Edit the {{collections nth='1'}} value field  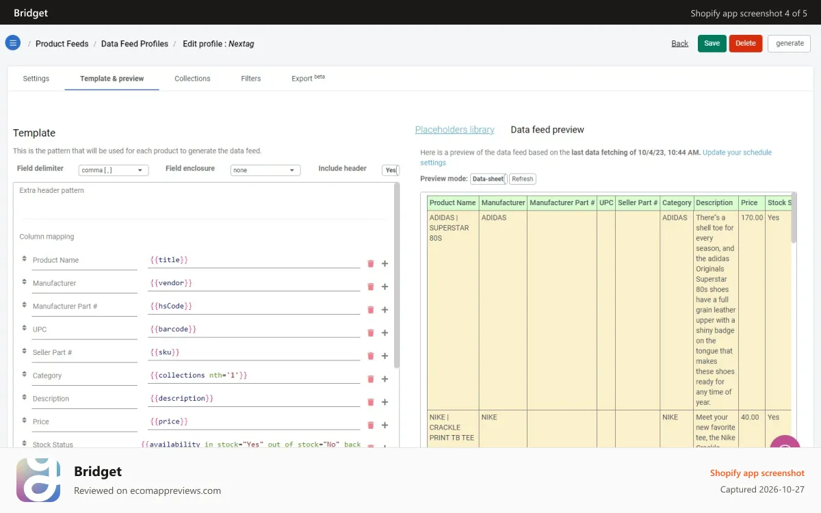click(254, 376)
